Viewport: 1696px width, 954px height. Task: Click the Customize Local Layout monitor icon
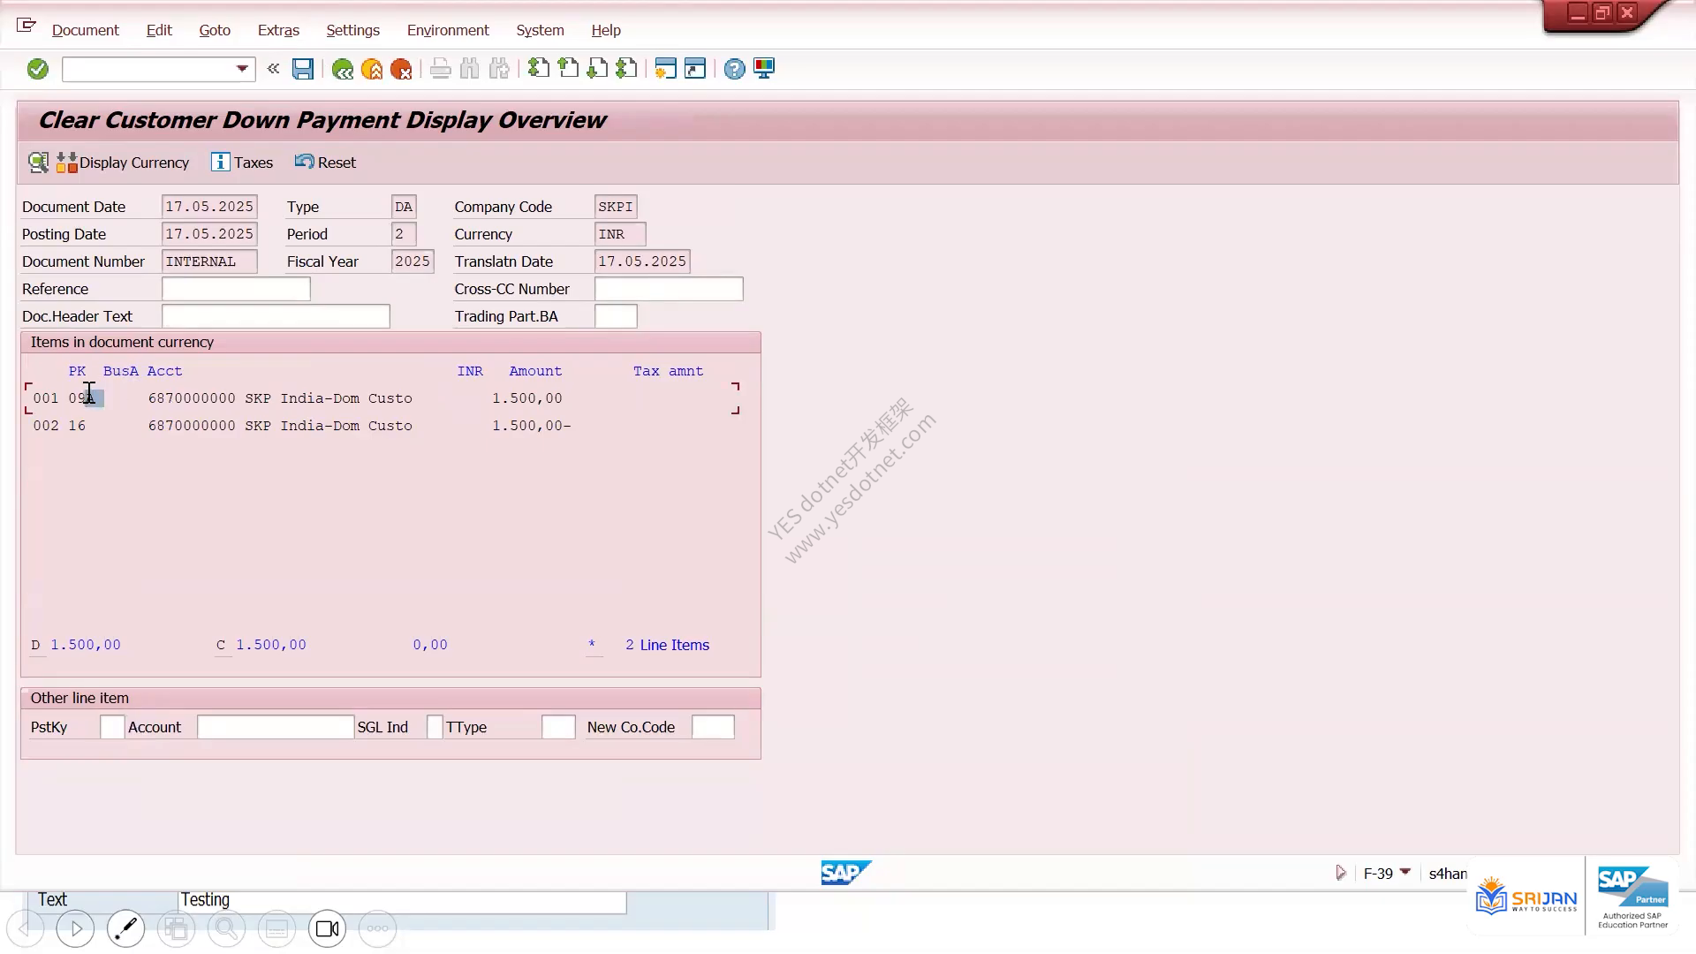[x=764, y=69]
